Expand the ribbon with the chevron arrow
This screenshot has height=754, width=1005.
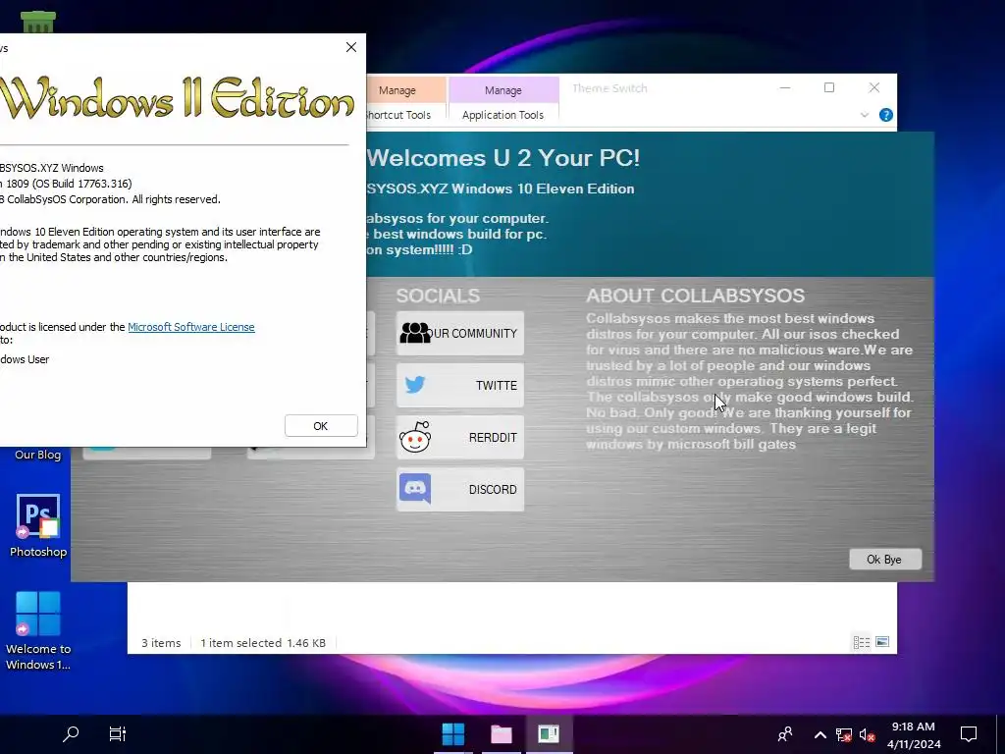point(865,116)
